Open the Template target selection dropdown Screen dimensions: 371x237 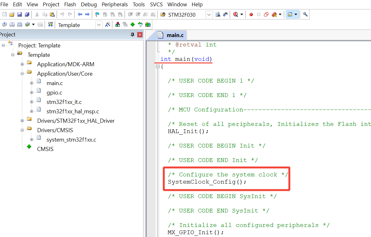(x=99, y=25)
